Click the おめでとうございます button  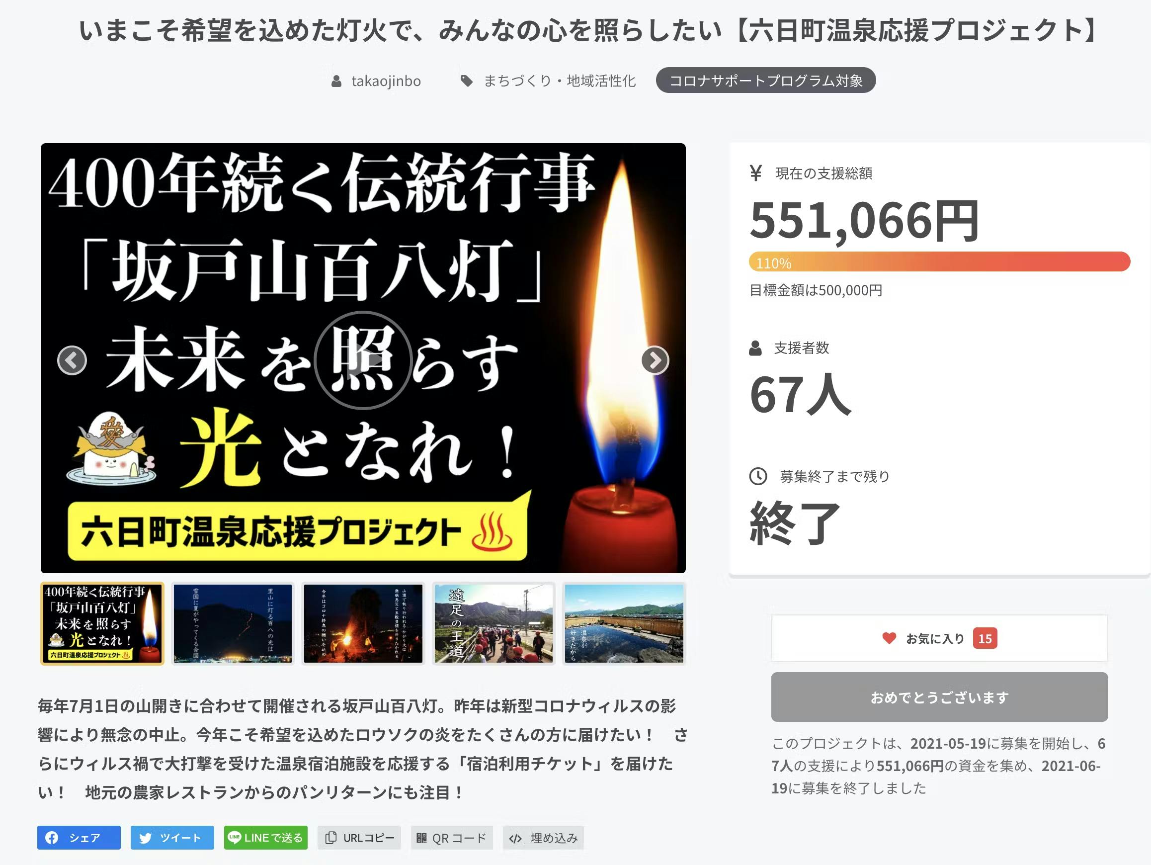[x=939, y=696]
